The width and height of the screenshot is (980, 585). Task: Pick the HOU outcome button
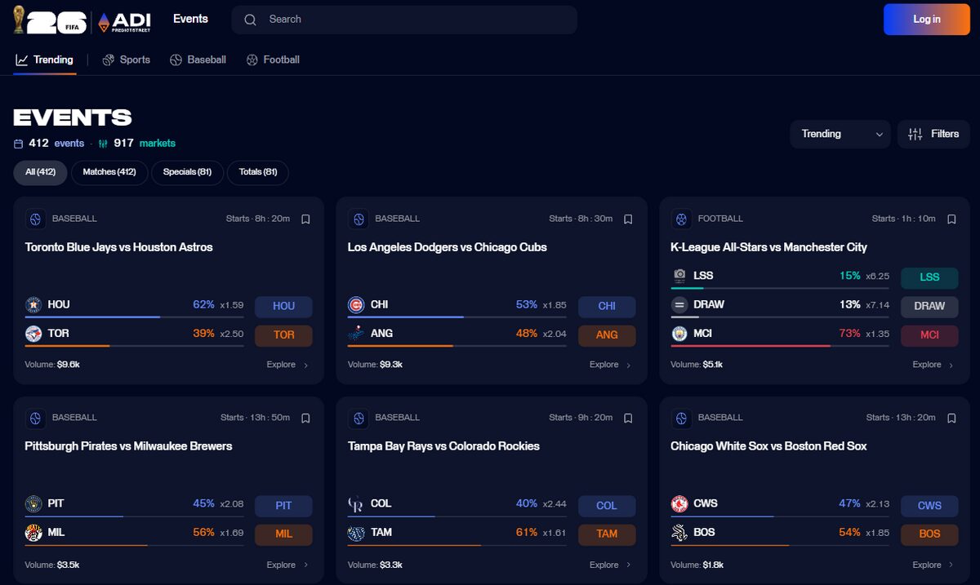pyautogui.click(x=283, y=306)
